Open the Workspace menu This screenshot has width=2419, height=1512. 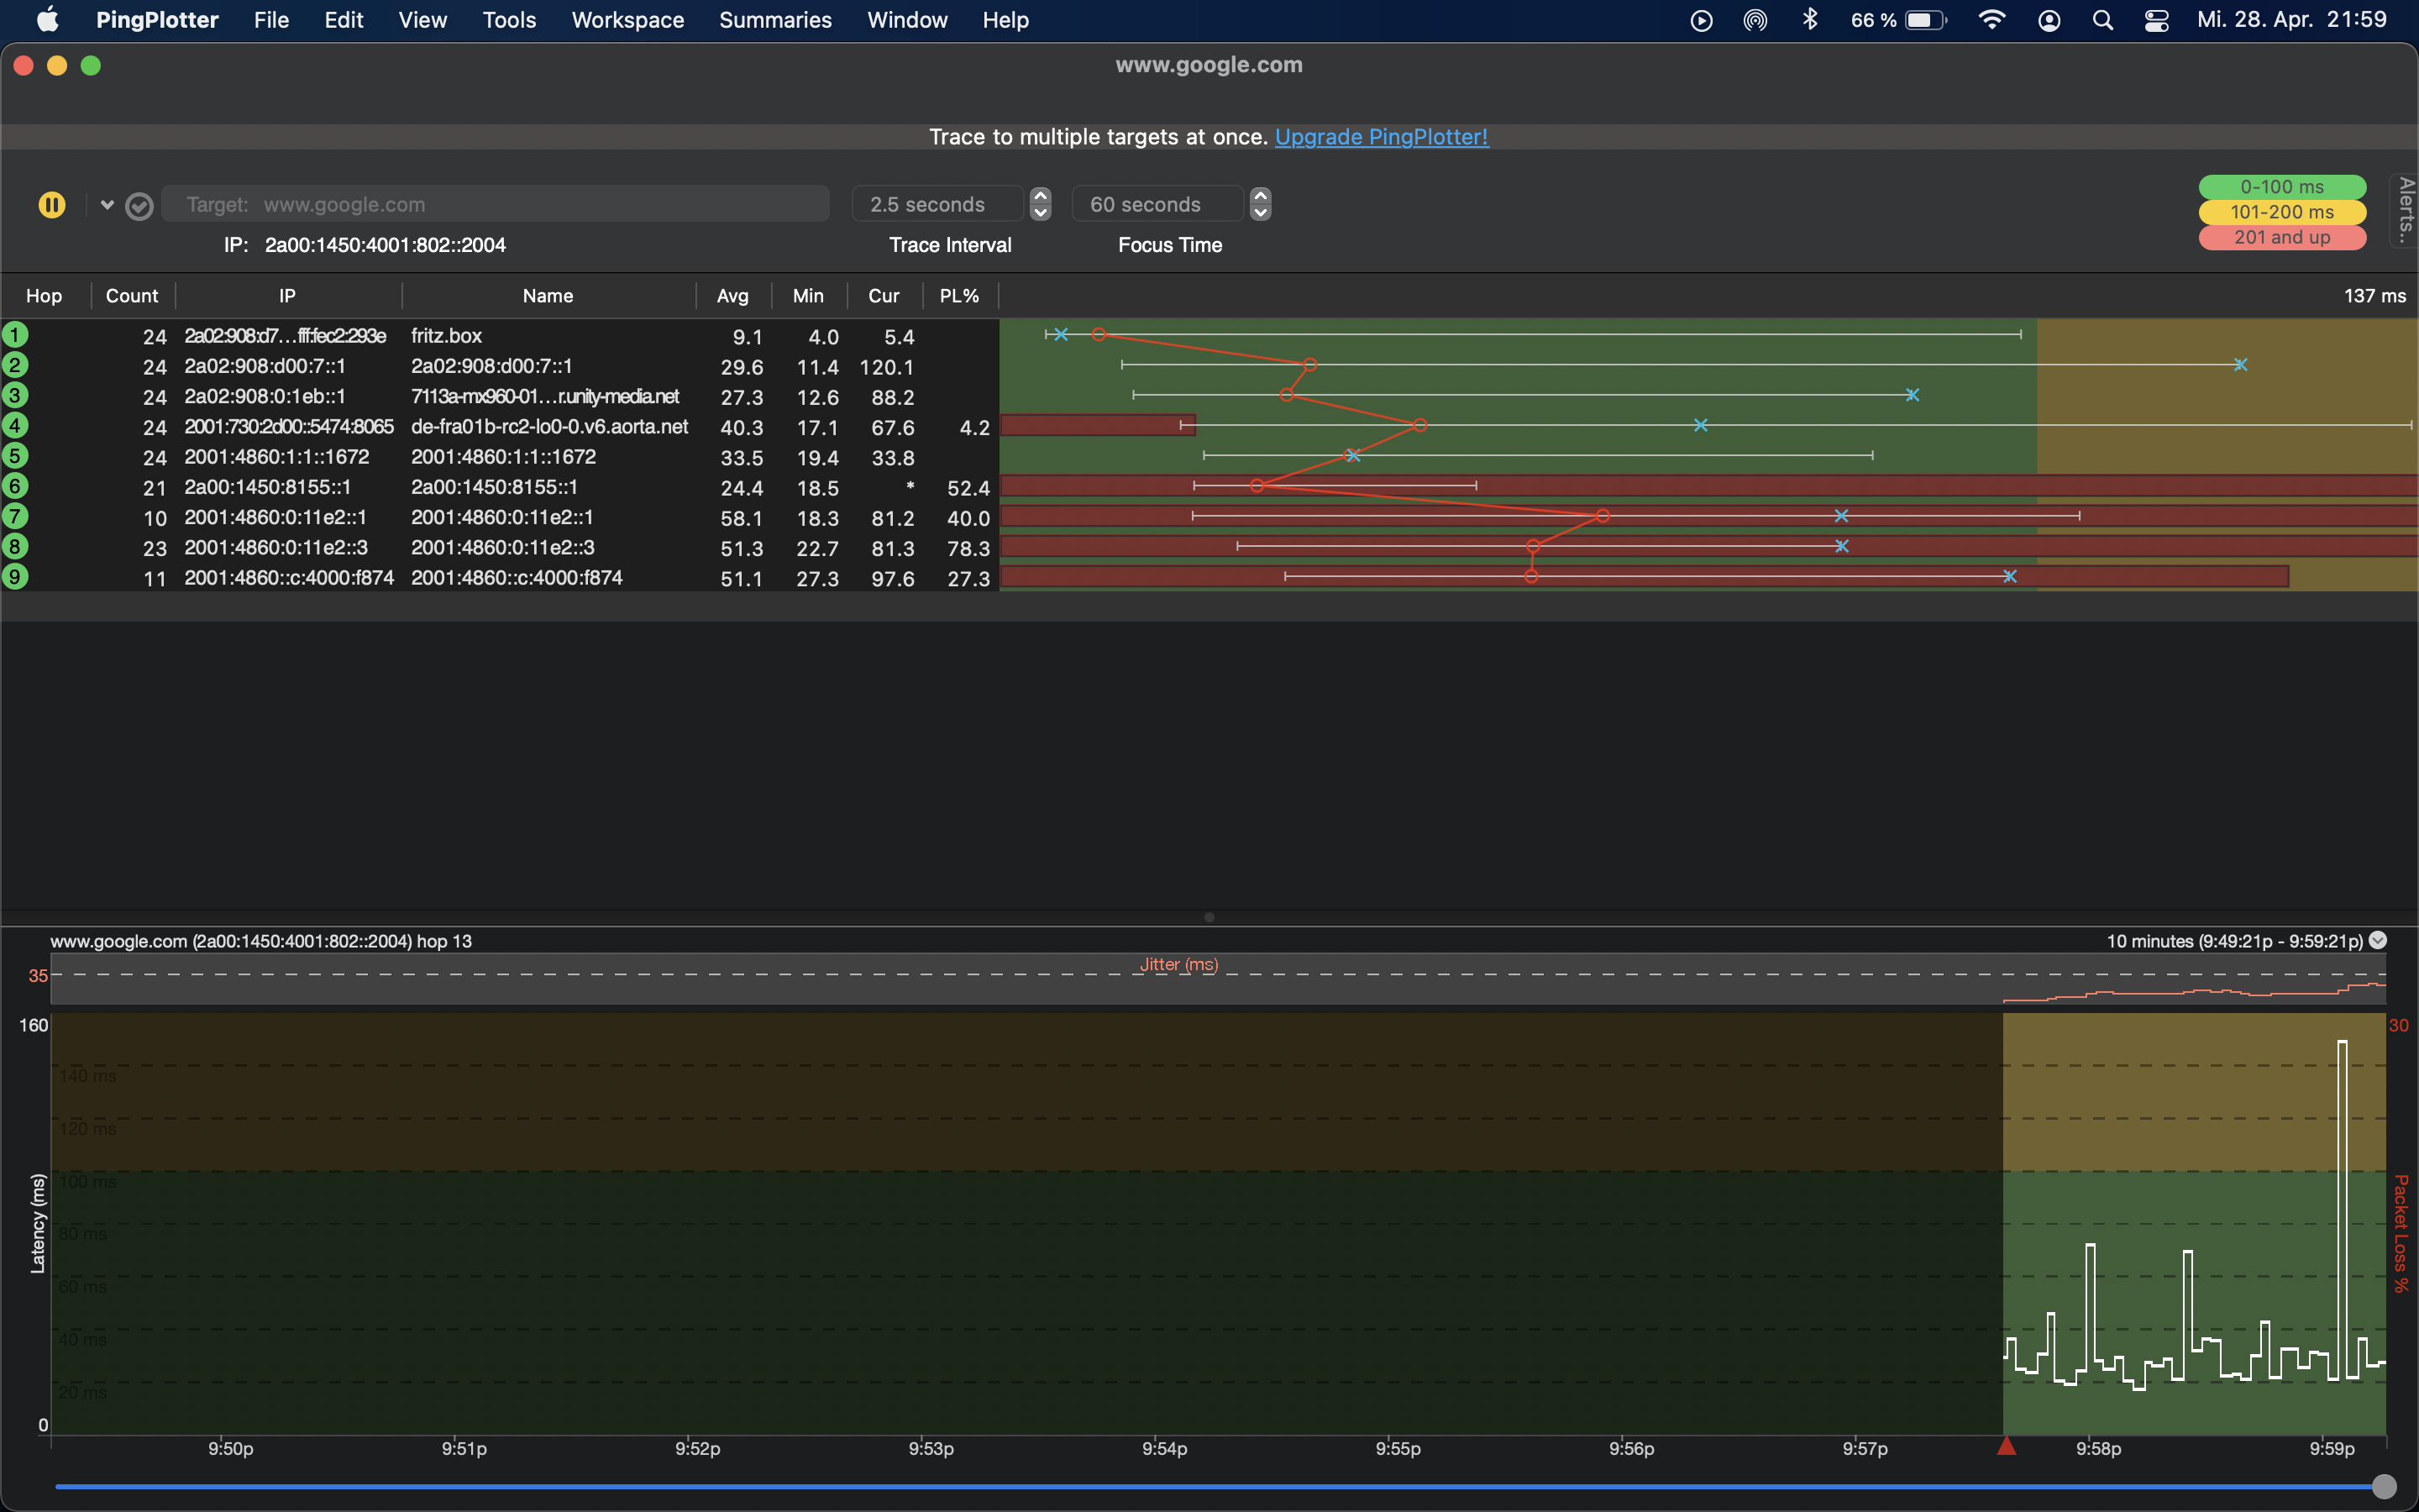(627, 20)
